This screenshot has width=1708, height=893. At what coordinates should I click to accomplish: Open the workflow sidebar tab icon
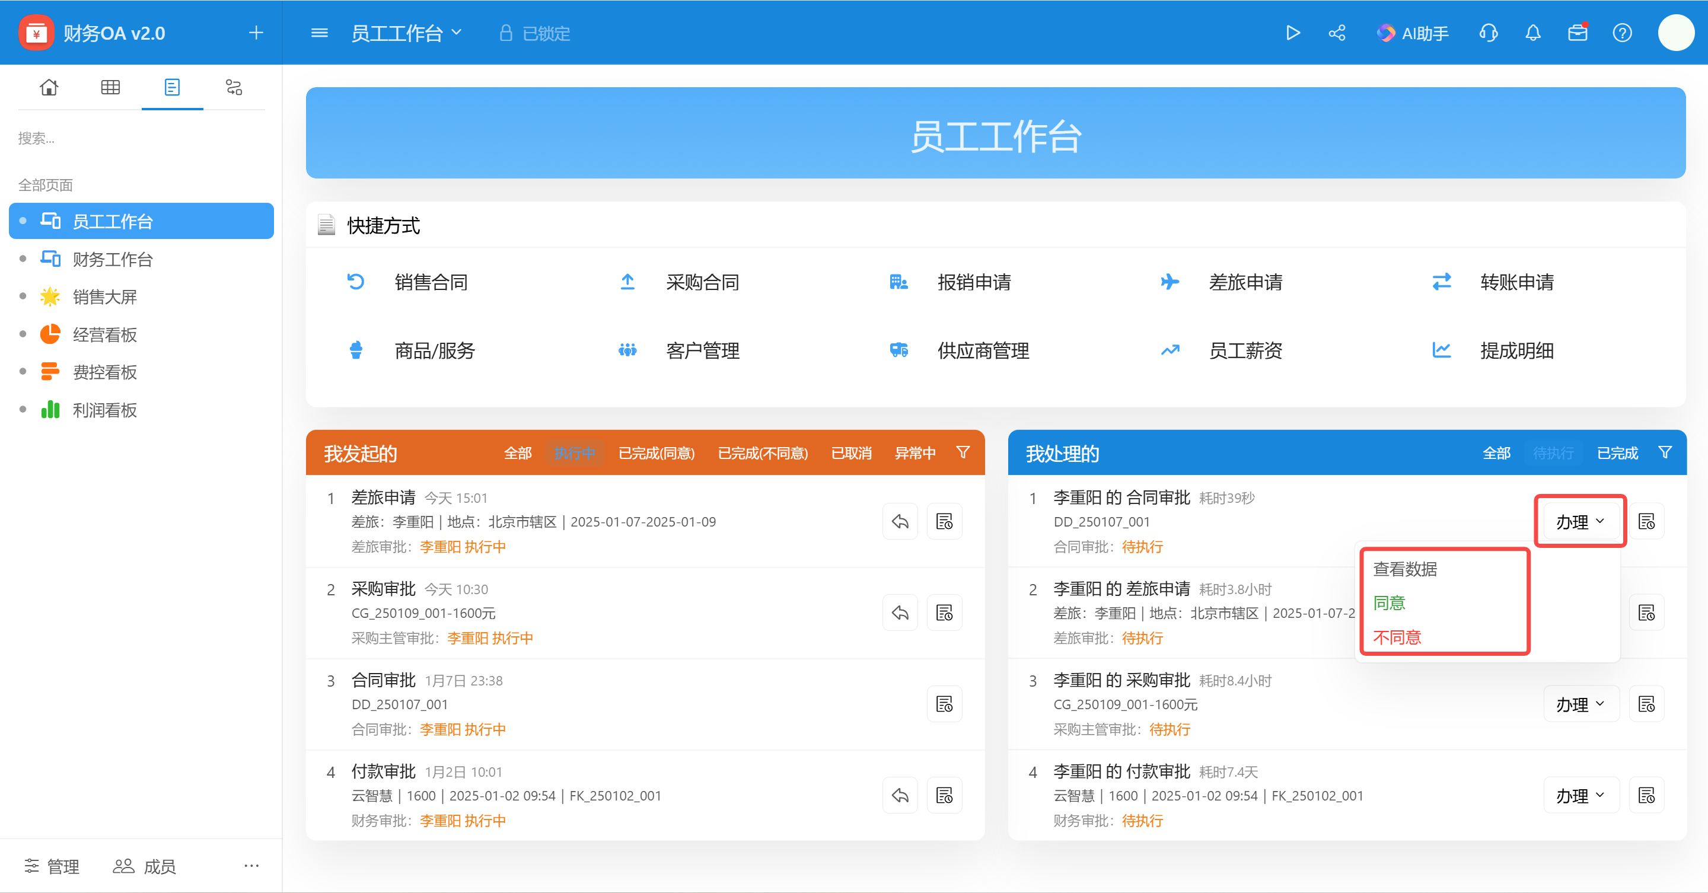click(234, 88)
